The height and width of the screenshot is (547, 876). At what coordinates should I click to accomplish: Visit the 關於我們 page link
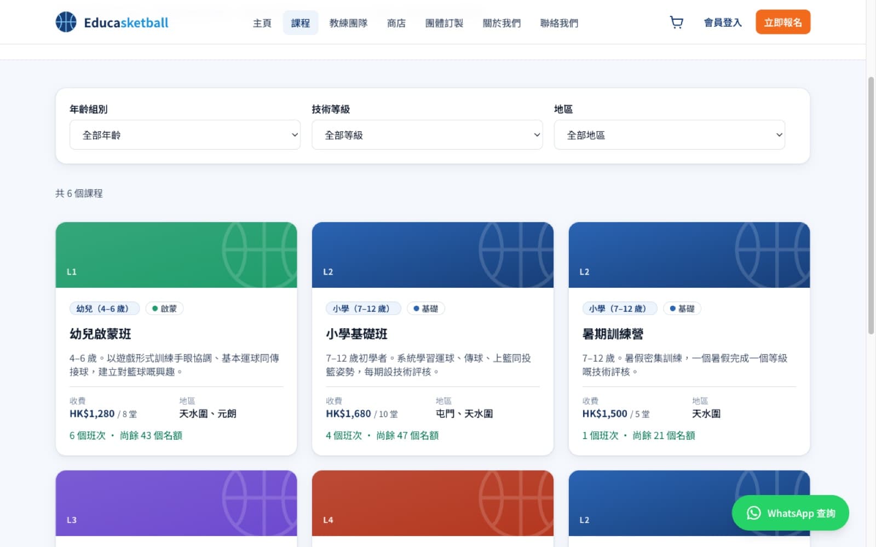(502, 23)
